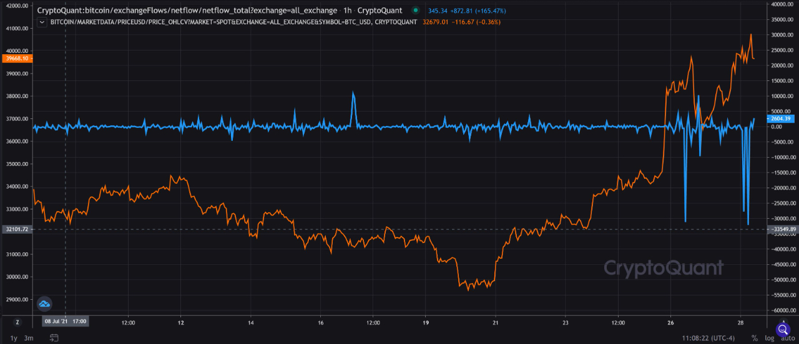
Task: Click the blue 2604.39 netflow value label
Action: 782,118
